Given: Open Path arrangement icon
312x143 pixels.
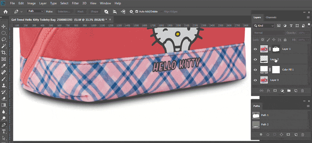Looking at the screenshot, I should (123, 12).
